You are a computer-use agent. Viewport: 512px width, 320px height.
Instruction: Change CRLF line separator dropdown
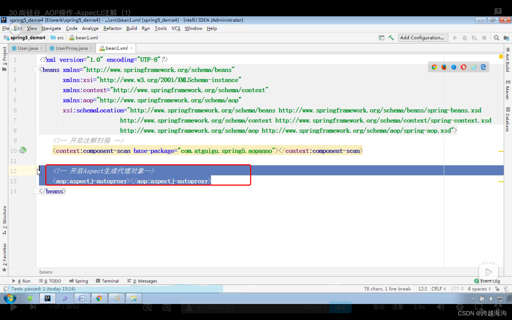[438, 289]
